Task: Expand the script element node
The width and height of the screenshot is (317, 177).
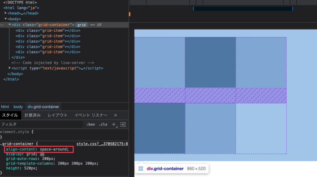Action: (x=10, y=68)
